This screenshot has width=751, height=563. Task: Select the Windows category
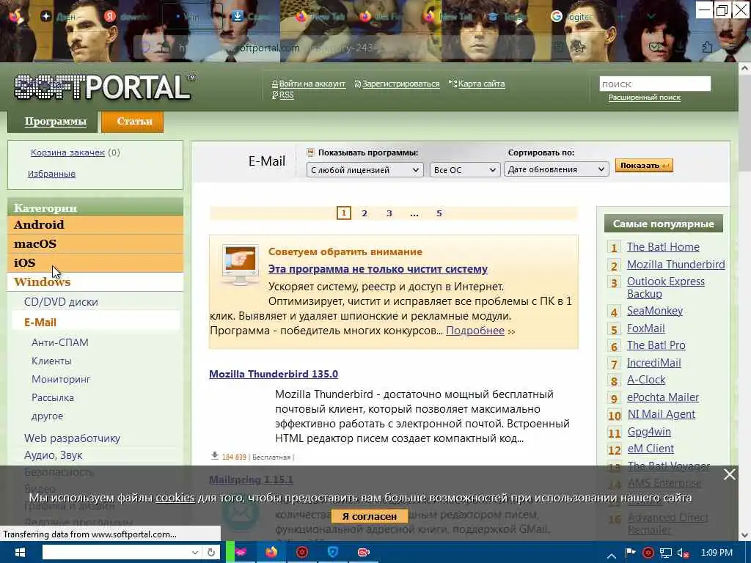[95, 281]
